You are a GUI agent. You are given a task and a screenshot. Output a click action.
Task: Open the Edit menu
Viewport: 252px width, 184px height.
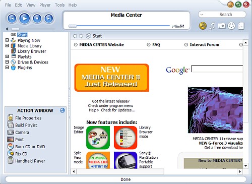pos(19,5)
